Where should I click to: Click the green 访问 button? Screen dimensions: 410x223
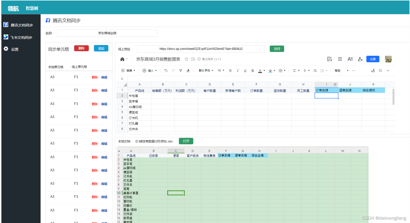[277, 49]
